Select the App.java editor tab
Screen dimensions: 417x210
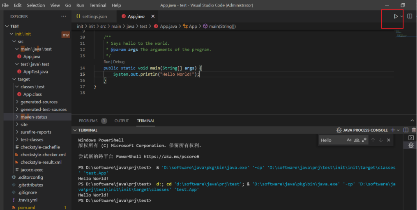tap(136, 16)
